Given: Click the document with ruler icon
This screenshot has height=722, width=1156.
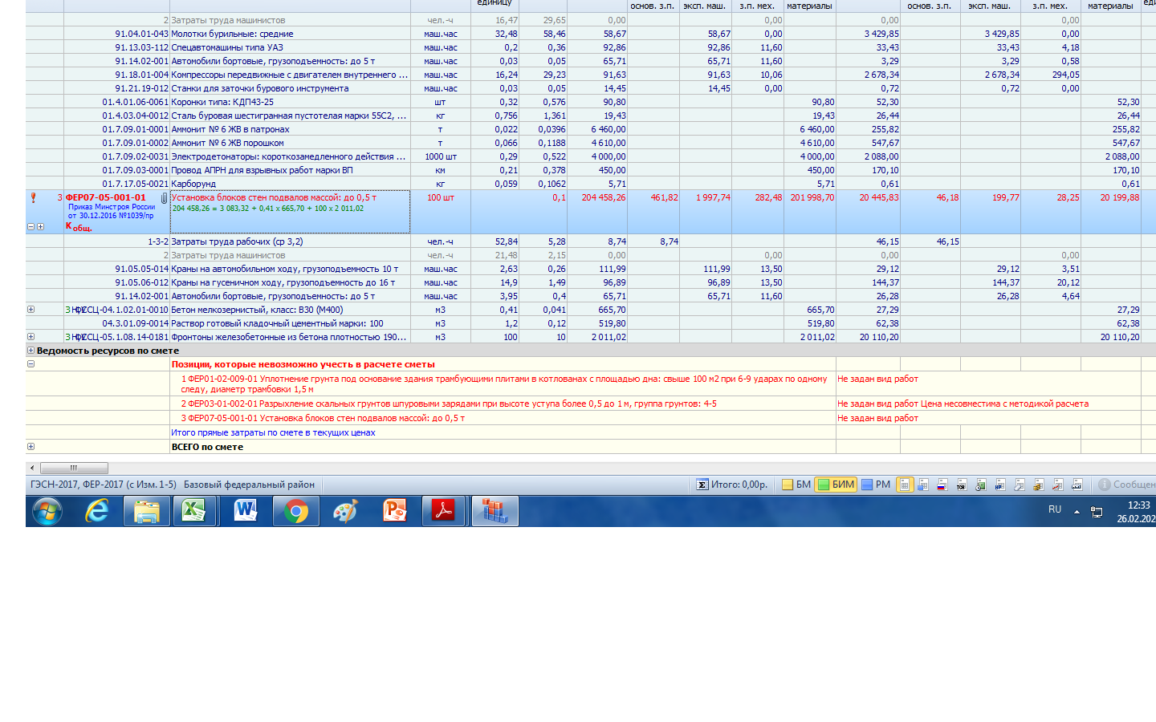Looking at the screenshot, I should point(1077,485).
